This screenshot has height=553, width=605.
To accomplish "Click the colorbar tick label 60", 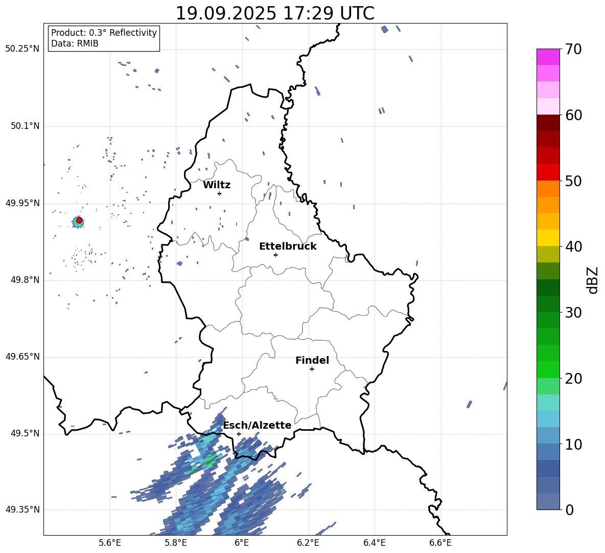I will coord(573,115).
